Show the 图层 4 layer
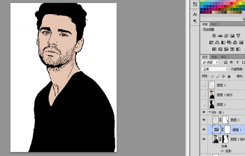This screenshot has height=156, width=245. 204,85
